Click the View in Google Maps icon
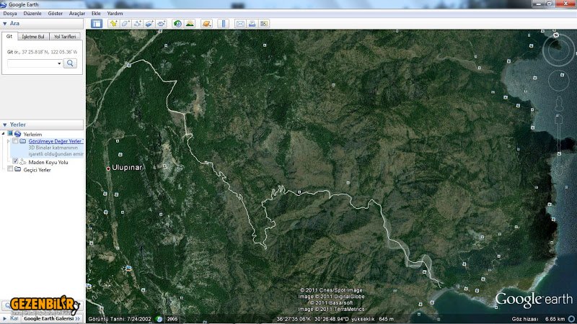Screen dimensions: 577x324 pyautogui.click(x=264, y=24)
